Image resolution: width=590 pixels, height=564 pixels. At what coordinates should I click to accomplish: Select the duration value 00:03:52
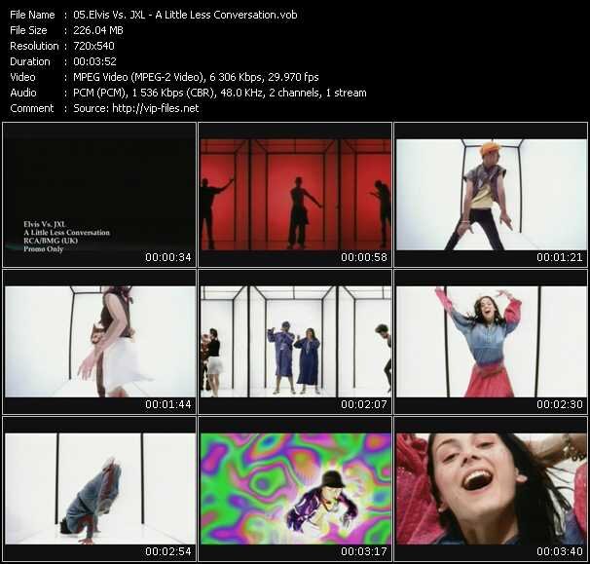[x=94, y=61]
